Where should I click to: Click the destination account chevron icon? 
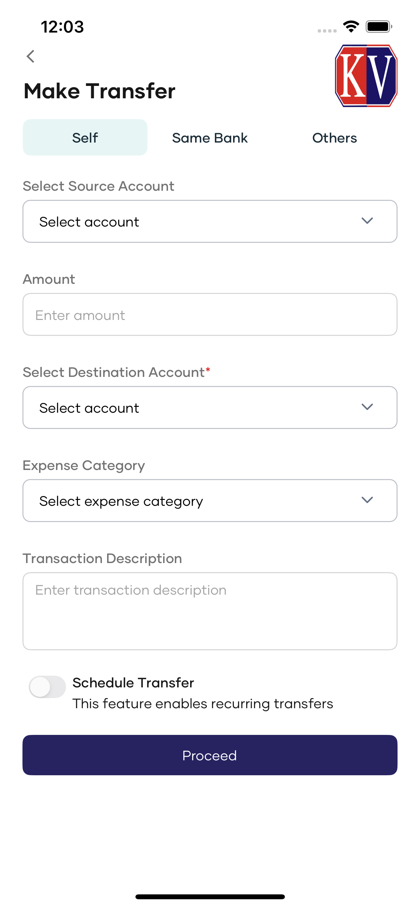367,407
